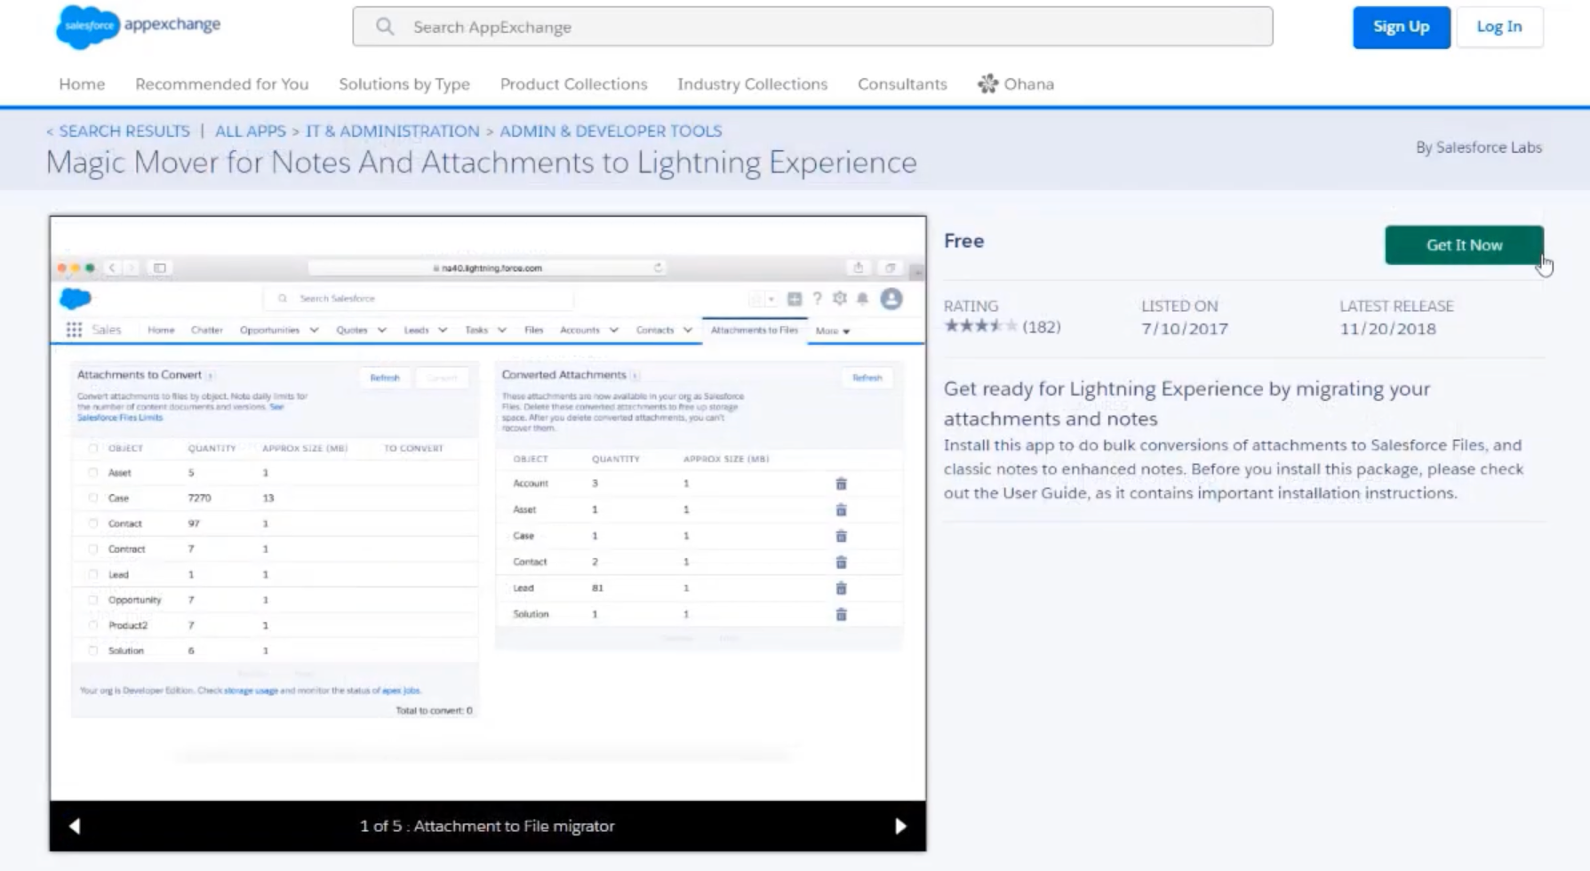
Task: Click the Salesforce AppExchange logo
Action: tap(138, 27)
